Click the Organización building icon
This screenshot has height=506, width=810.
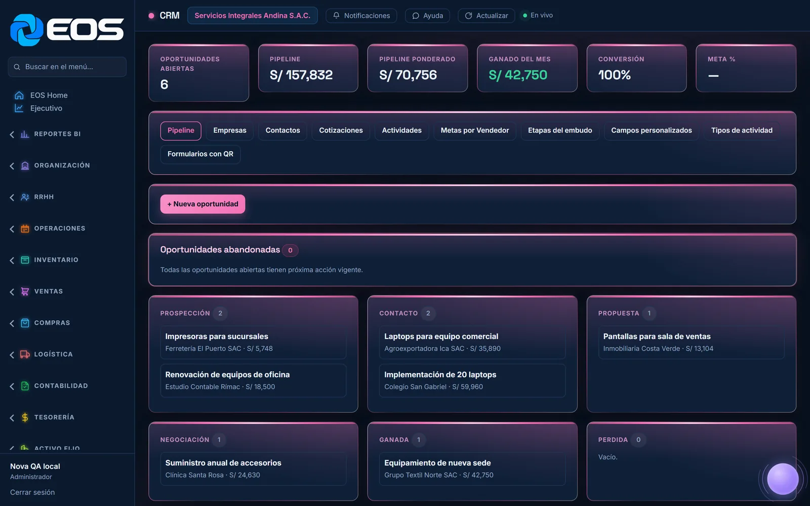(x=25, y=165)
